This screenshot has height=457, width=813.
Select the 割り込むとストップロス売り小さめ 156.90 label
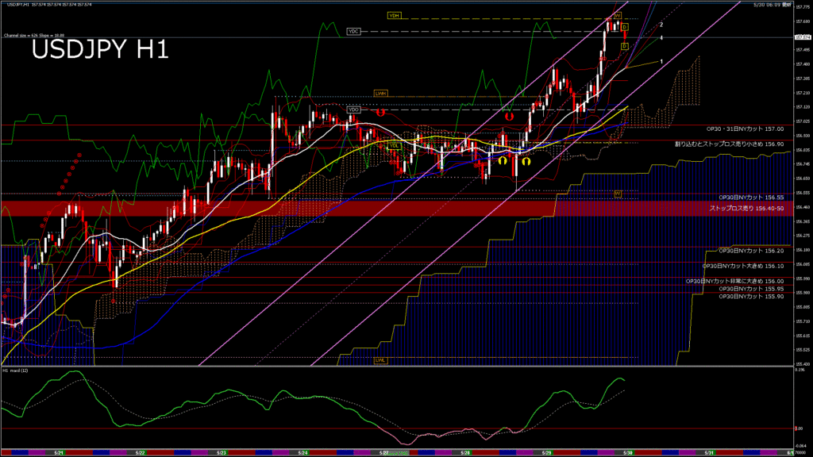pos(729,144)
